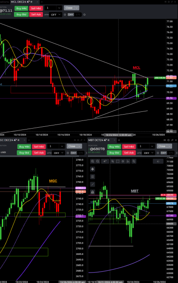Expand MBT quantity dropdown arrow
Screen dimensions: 178x283
[152, 146]
